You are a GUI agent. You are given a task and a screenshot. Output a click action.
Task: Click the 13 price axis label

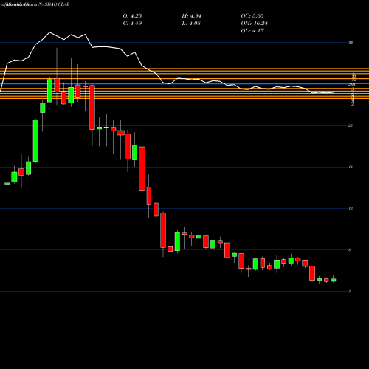pyautogui.click(x=351, y=209)
